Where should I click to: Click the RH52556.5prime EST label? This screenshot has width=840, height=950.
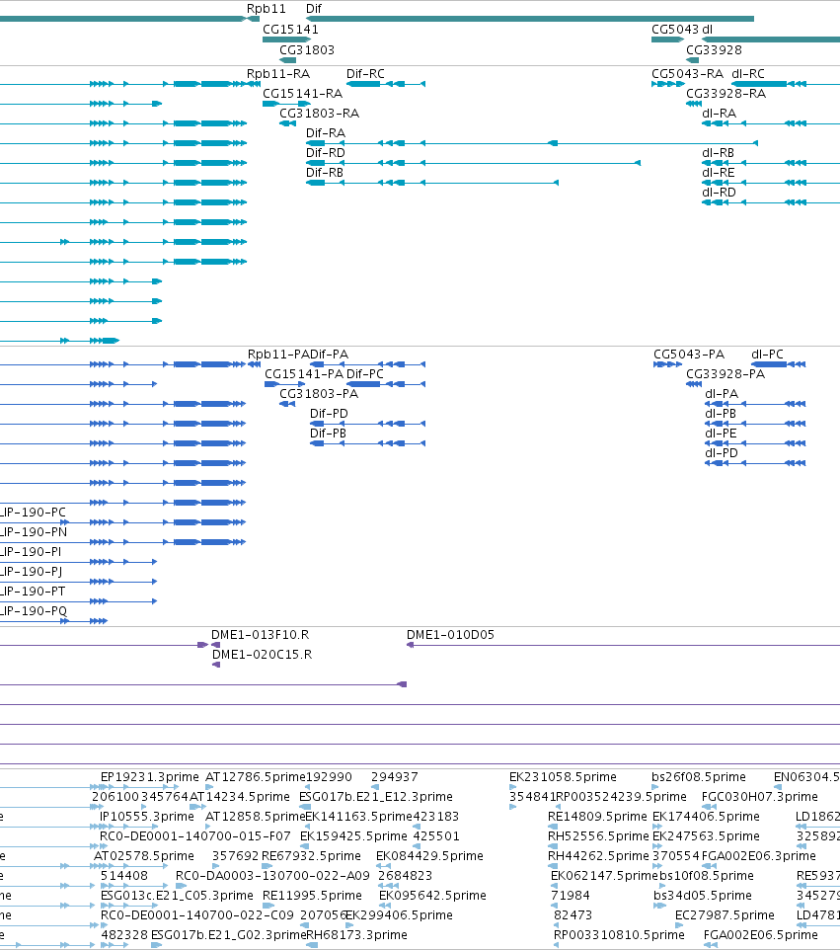[598, 836]
